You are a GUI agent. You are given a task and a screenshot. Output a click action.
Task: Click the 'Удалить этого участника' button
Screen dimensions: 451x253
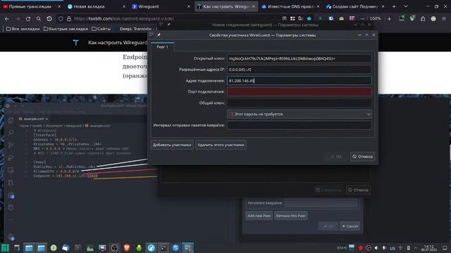click(x=221, y=145)
